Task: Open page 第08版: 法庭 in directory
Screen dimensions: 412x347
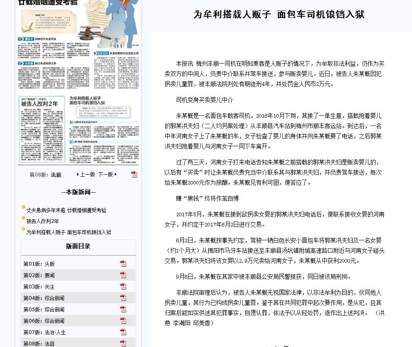Action: tap(39, 344)
